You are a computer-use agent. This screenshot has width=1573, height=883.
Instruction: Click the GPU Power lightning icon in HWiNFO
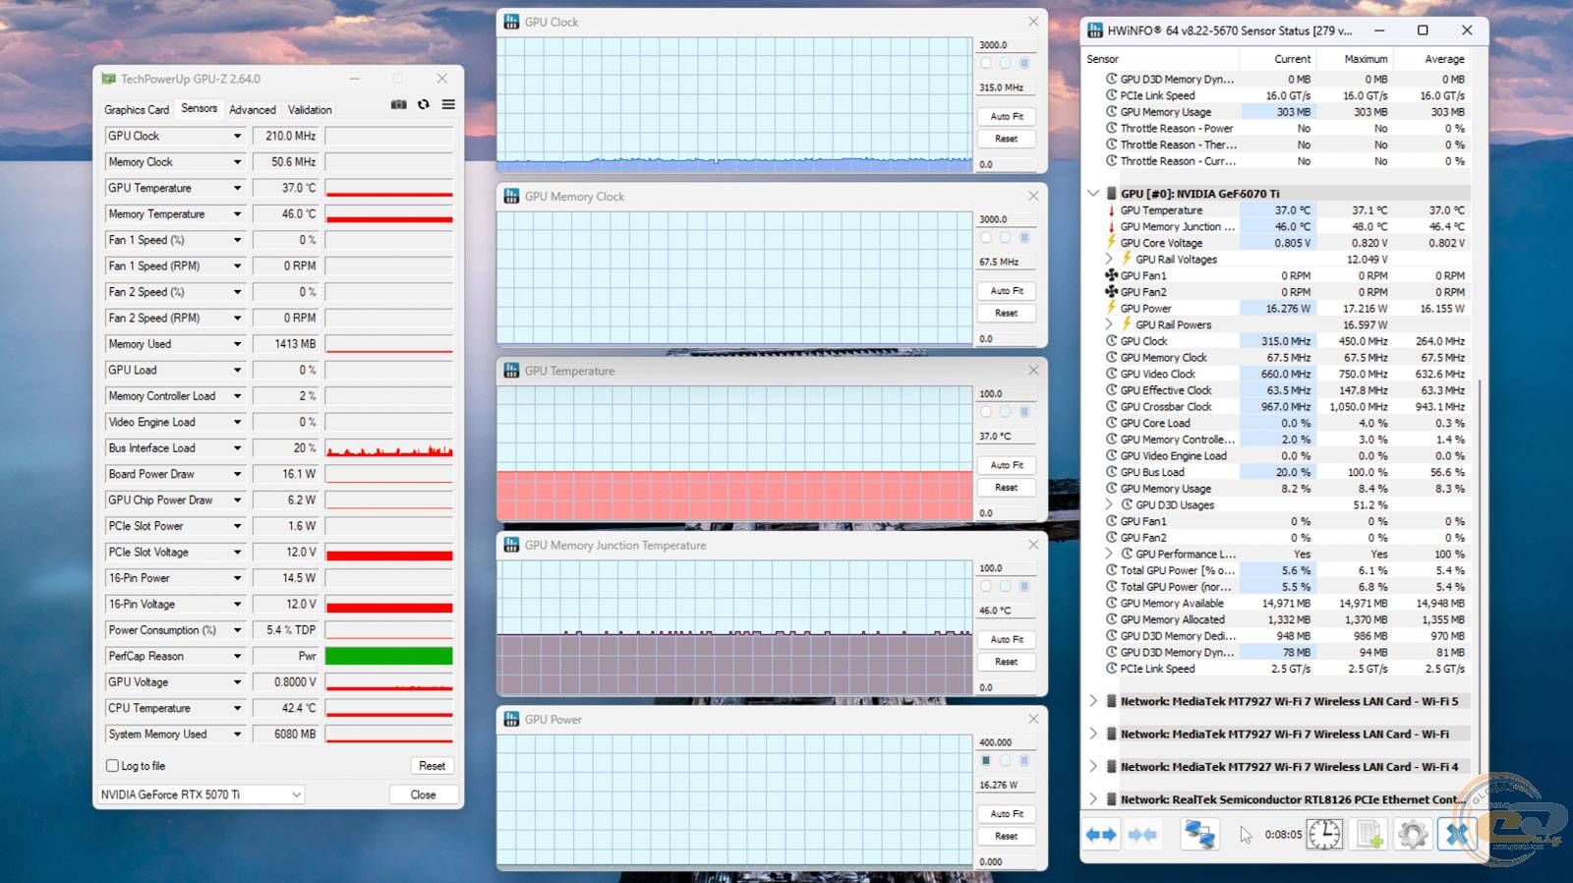pyautogui.click(x=1111, y=308)
